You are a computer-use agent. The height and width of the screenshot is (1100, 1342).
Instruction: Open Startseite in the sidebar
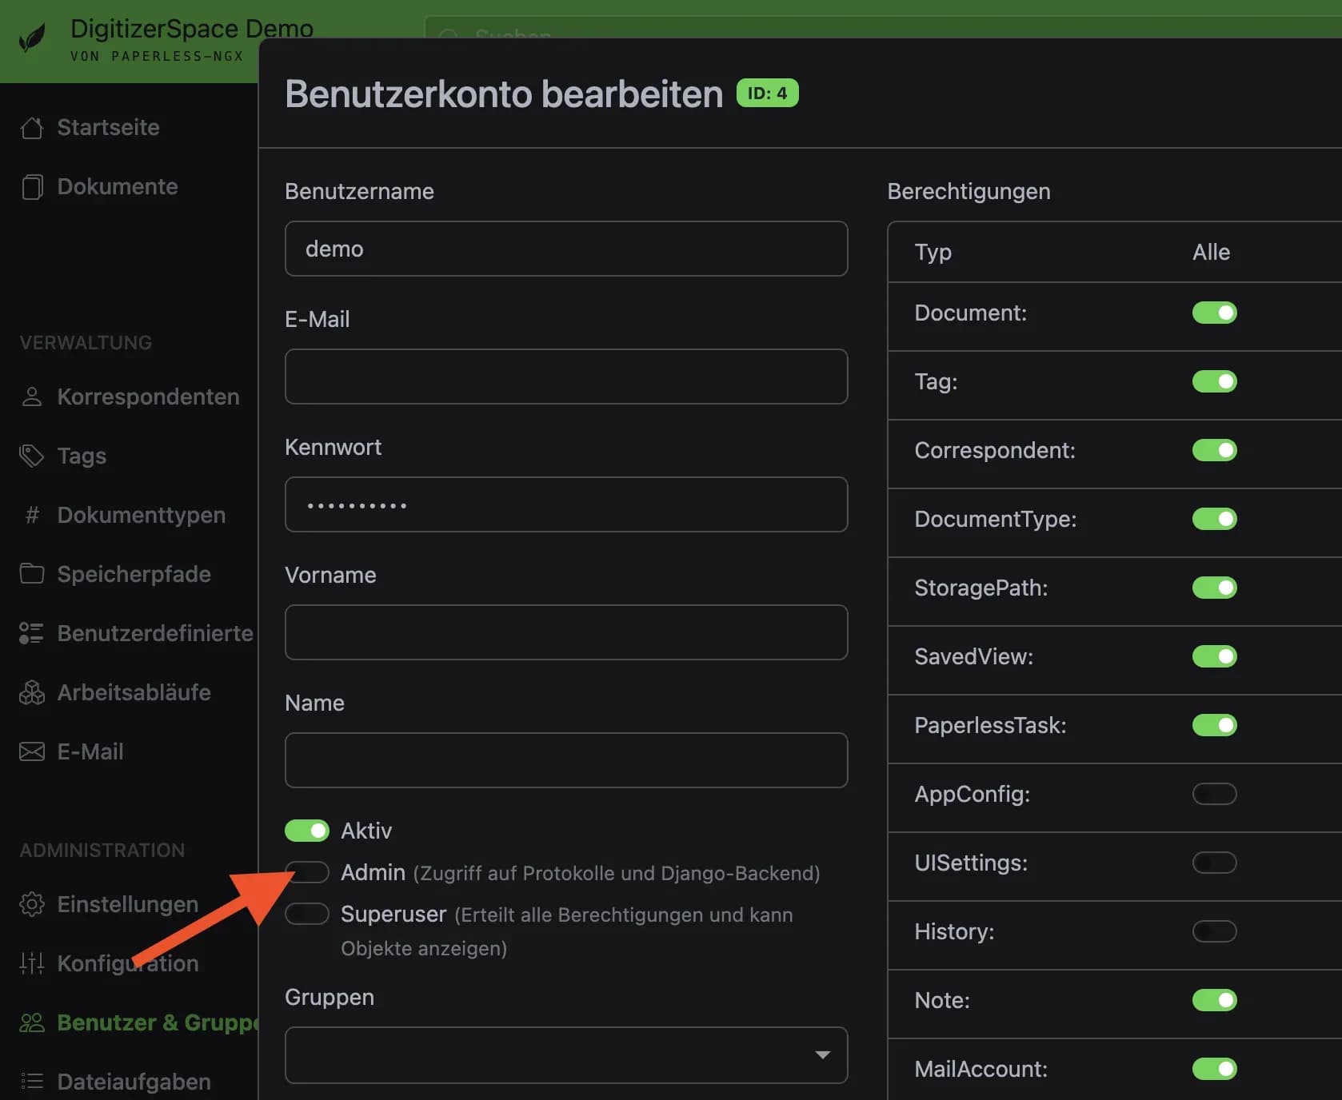click(x=108, y=128)
